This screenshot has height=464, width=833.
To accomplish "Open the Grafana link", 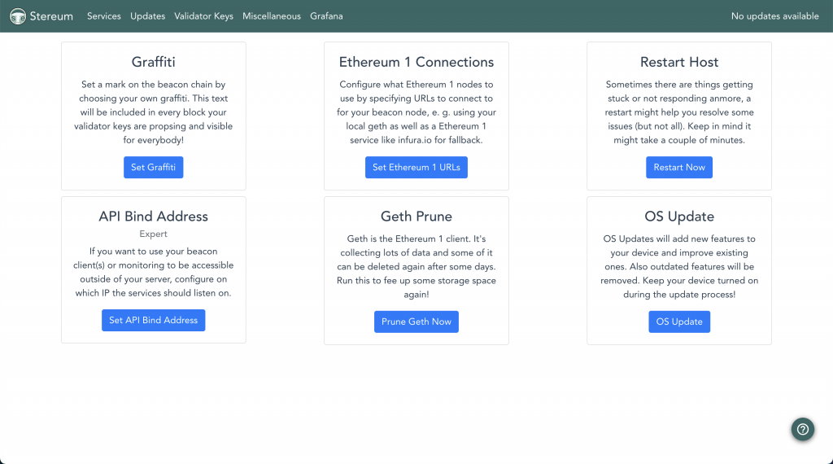I will (326, 16).
